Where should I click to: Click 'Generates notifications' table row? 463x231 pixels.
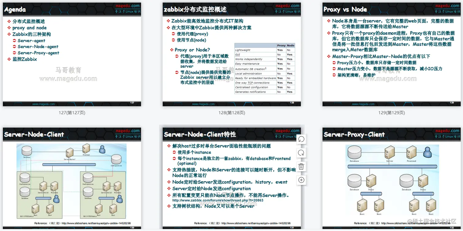[265, 92]
